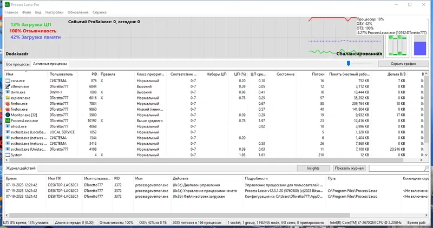Open the Главное menu
The image size is (433, 228).
pos(11,12)
